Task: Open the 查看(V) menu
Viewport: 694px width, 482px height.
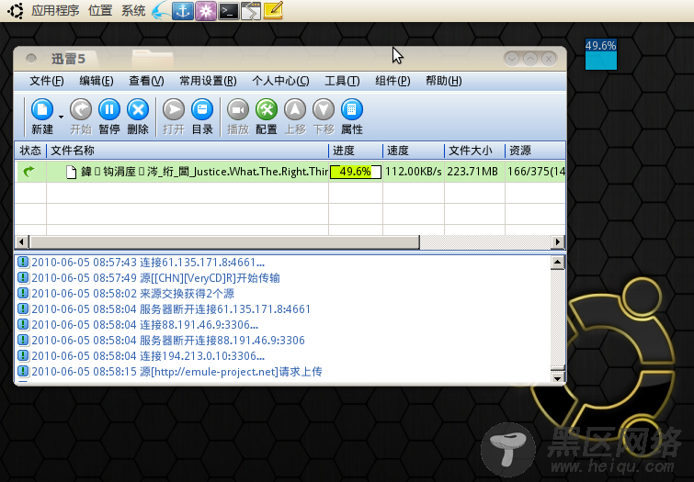Action: [x=146, y=81]
